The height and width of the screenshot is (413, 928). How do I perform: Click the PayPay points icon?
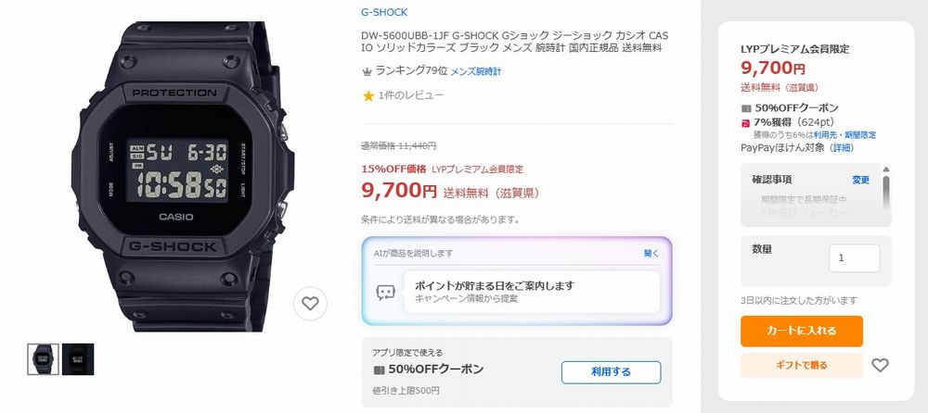746,123
